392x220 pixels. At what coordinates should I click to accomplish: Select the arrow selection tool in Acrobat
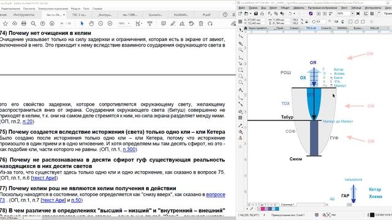(x=82, y=23)
